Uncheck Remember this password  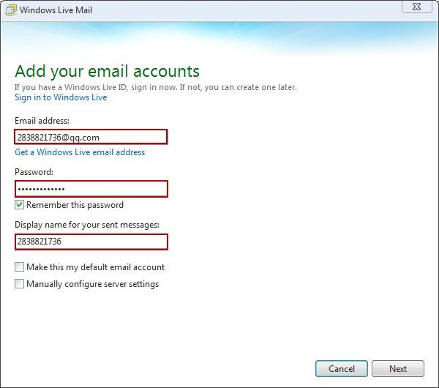[19, 205]
